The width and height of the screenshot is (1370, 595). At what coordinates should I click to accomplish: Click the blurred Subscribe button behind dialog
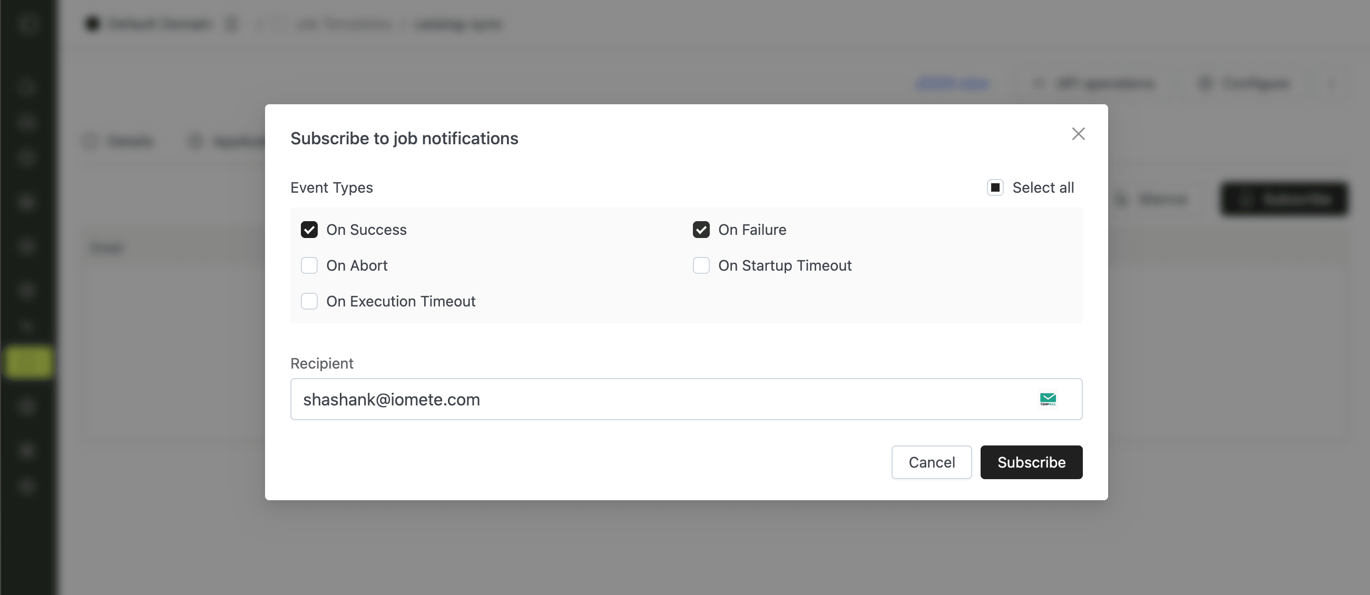[x=1284, y=199]
